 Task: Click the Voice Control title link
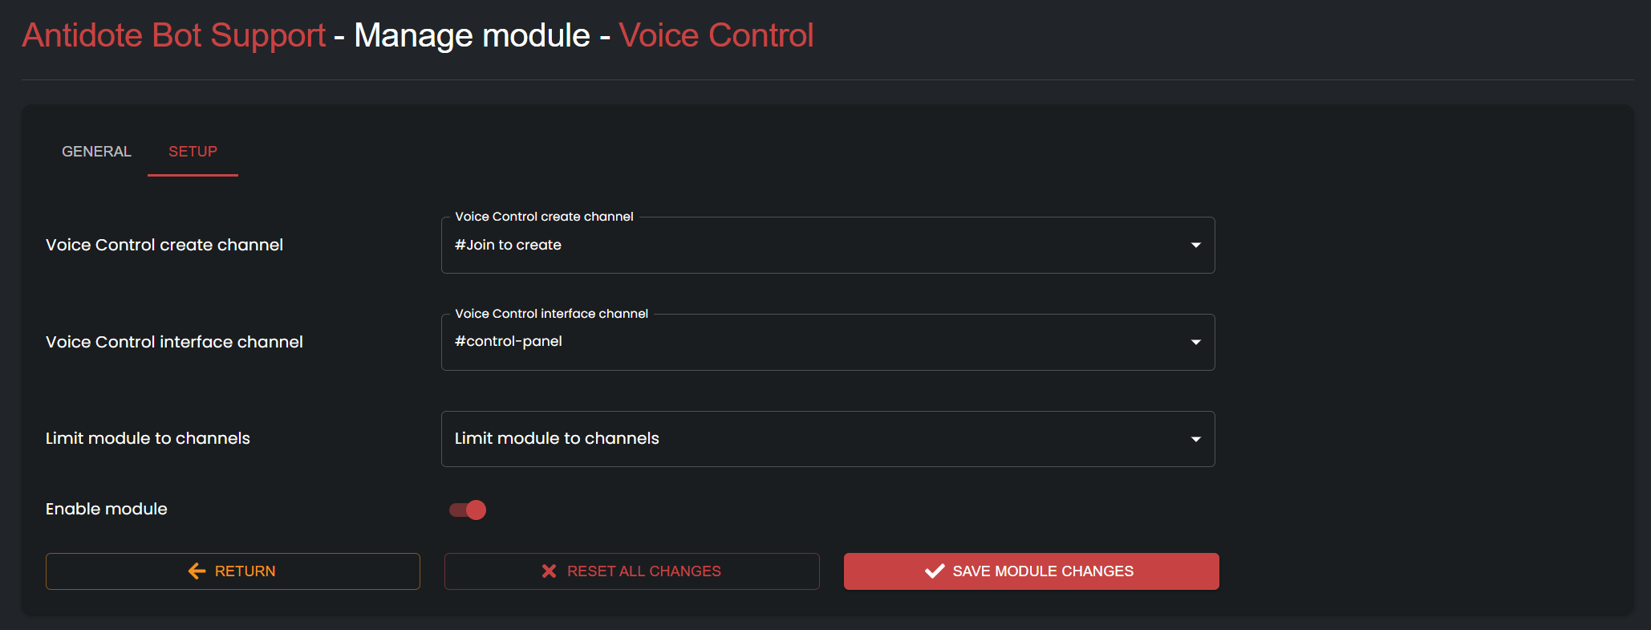tap(716, 35)
